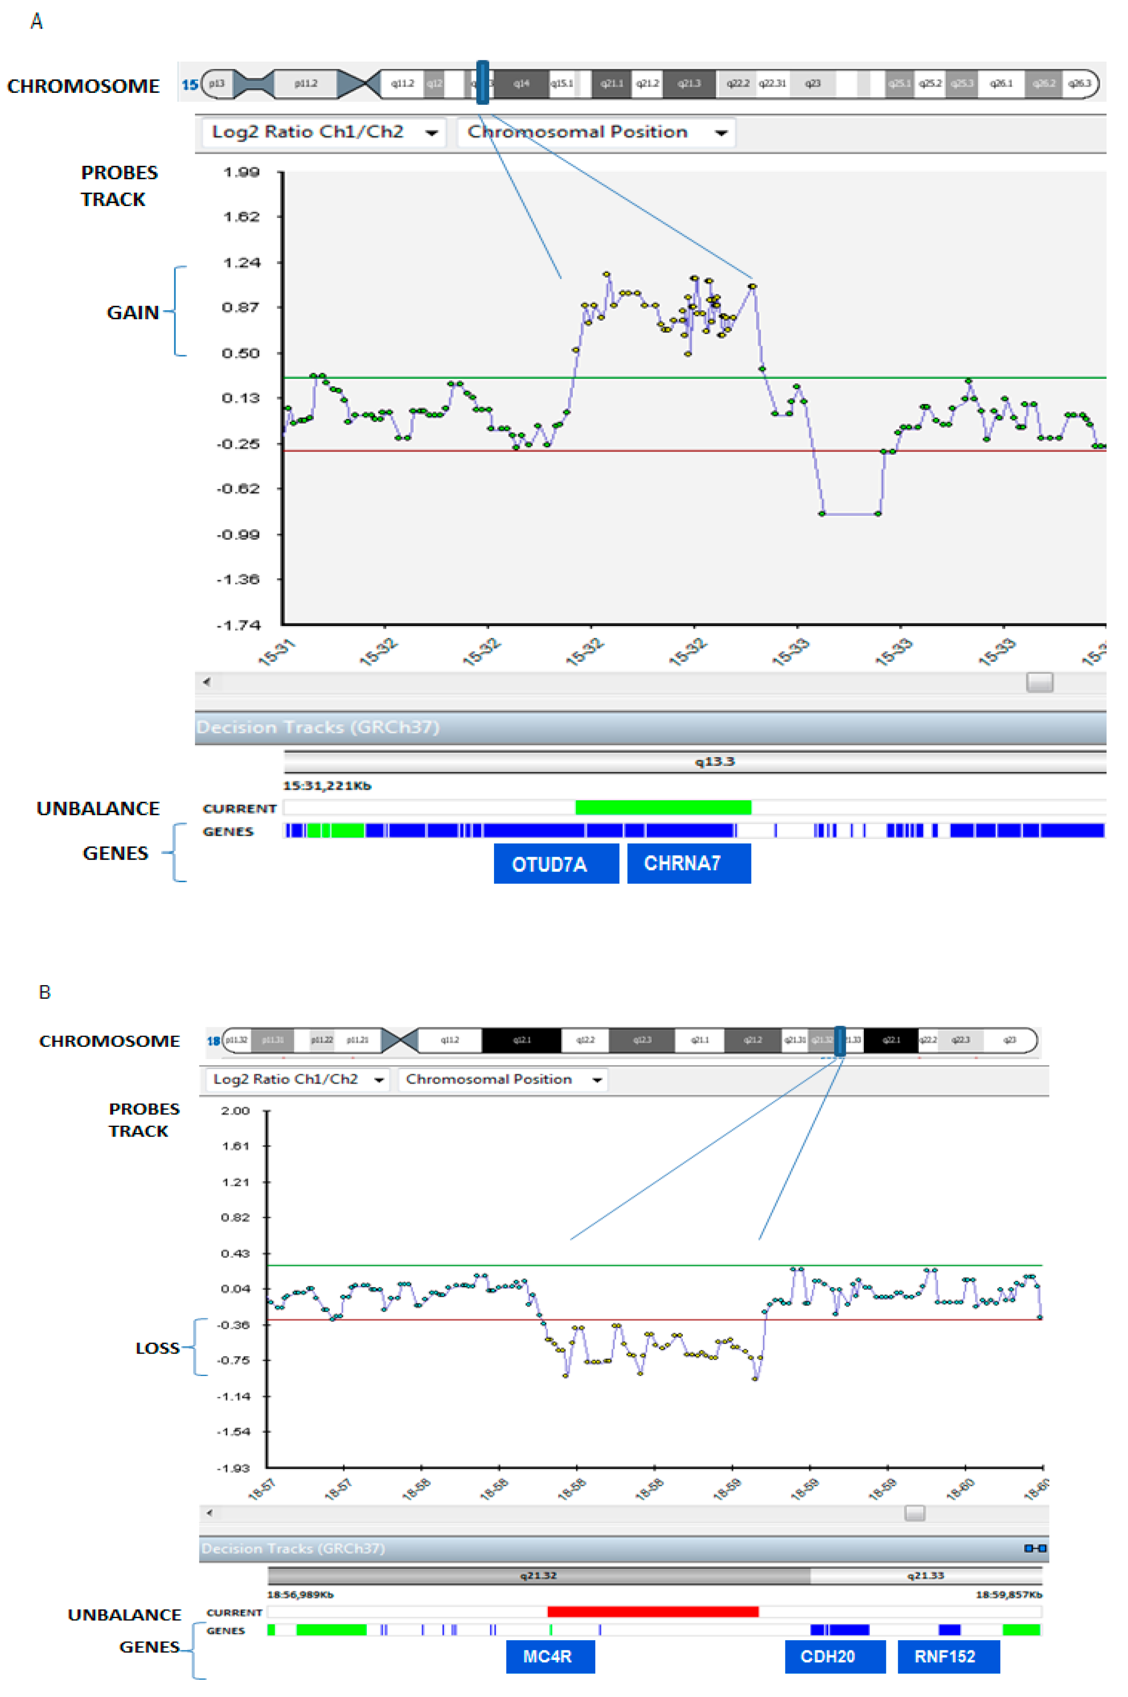Viewport: 1128px width, 1697px height.
Task: Click the chromosome 18 plot scrollbar thumb
Action: coord(914,1513)
